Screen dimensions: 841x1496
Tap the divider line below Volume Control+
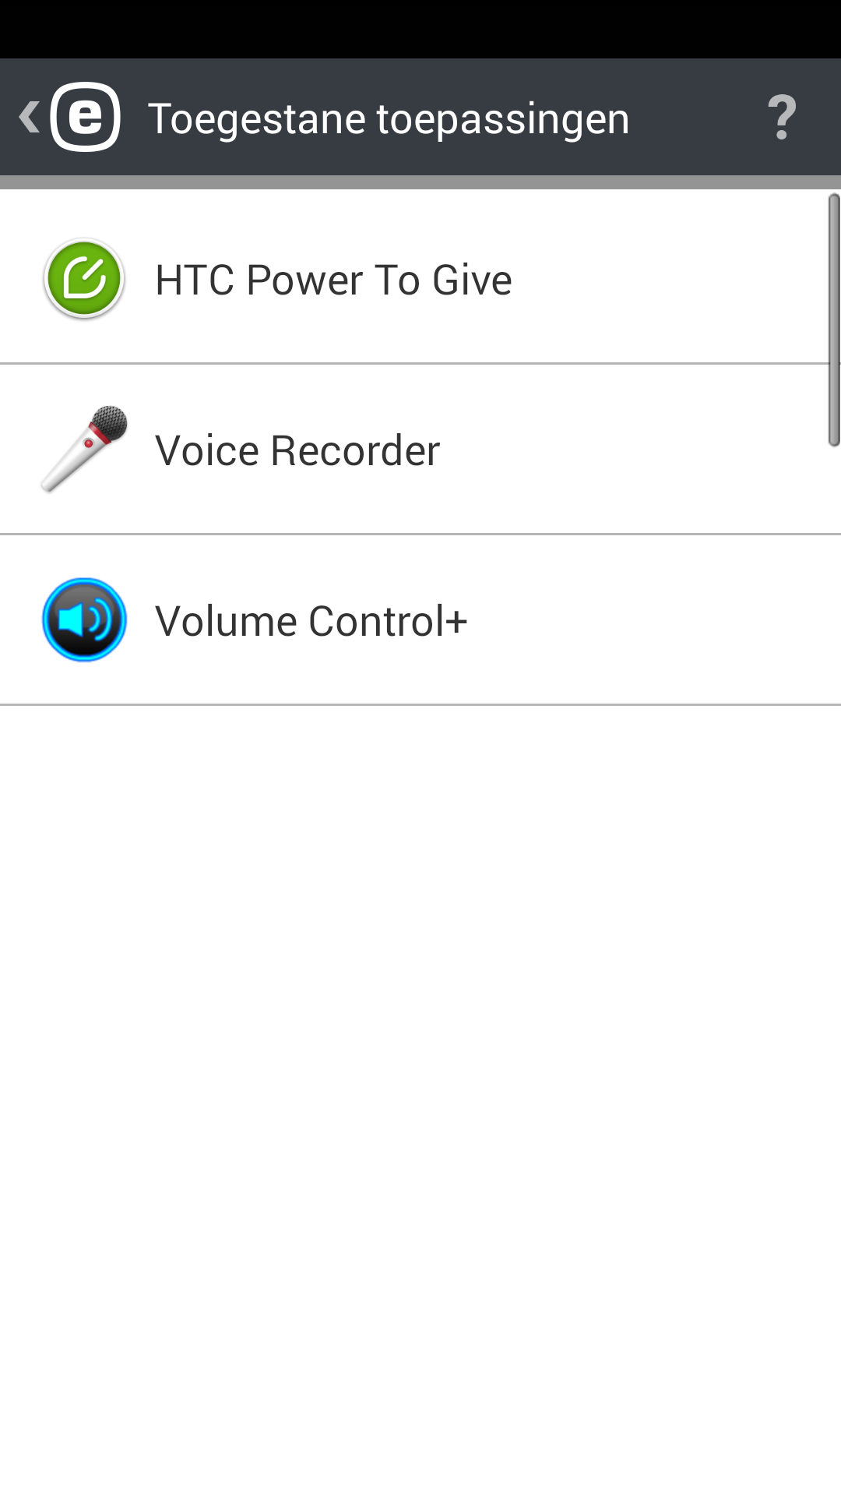coord(420,704)
